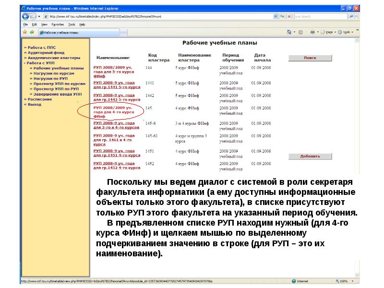Open the Tools dropdown in command bar

click(x=346, y=32)
